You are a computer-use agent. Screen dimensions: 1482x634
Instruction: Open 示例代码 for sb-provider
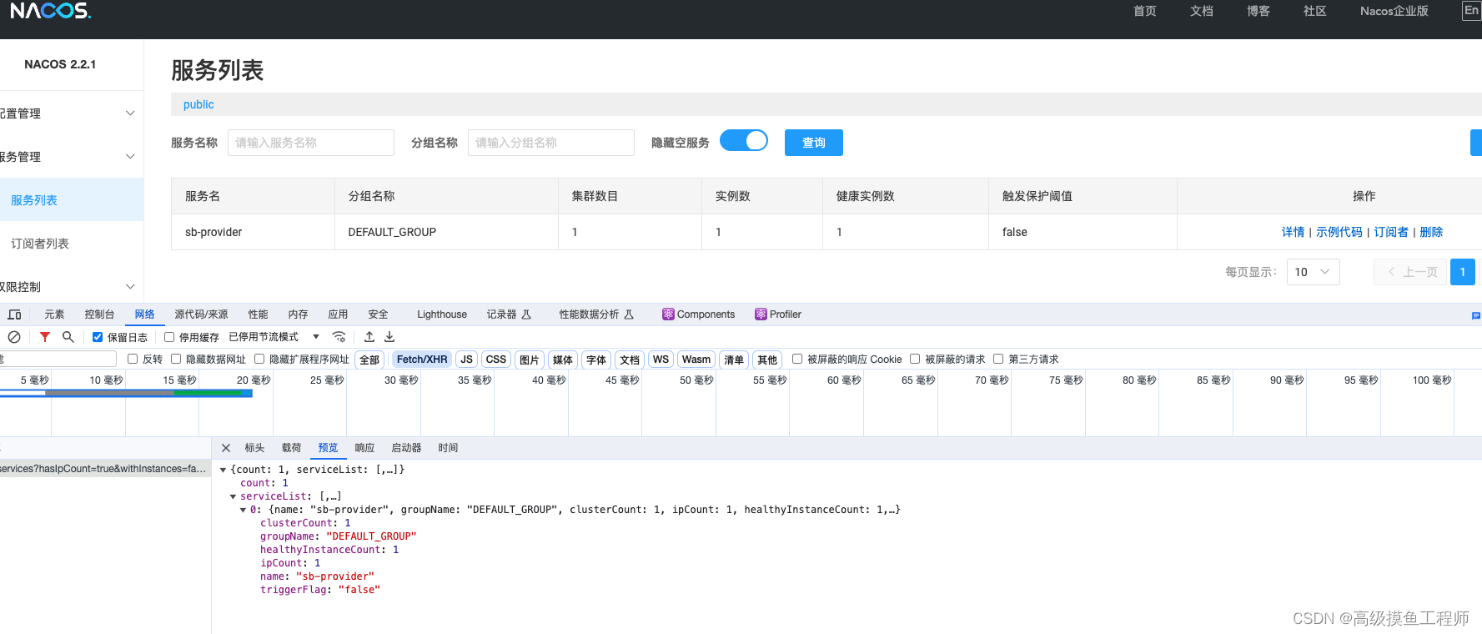coord(1339,232)
